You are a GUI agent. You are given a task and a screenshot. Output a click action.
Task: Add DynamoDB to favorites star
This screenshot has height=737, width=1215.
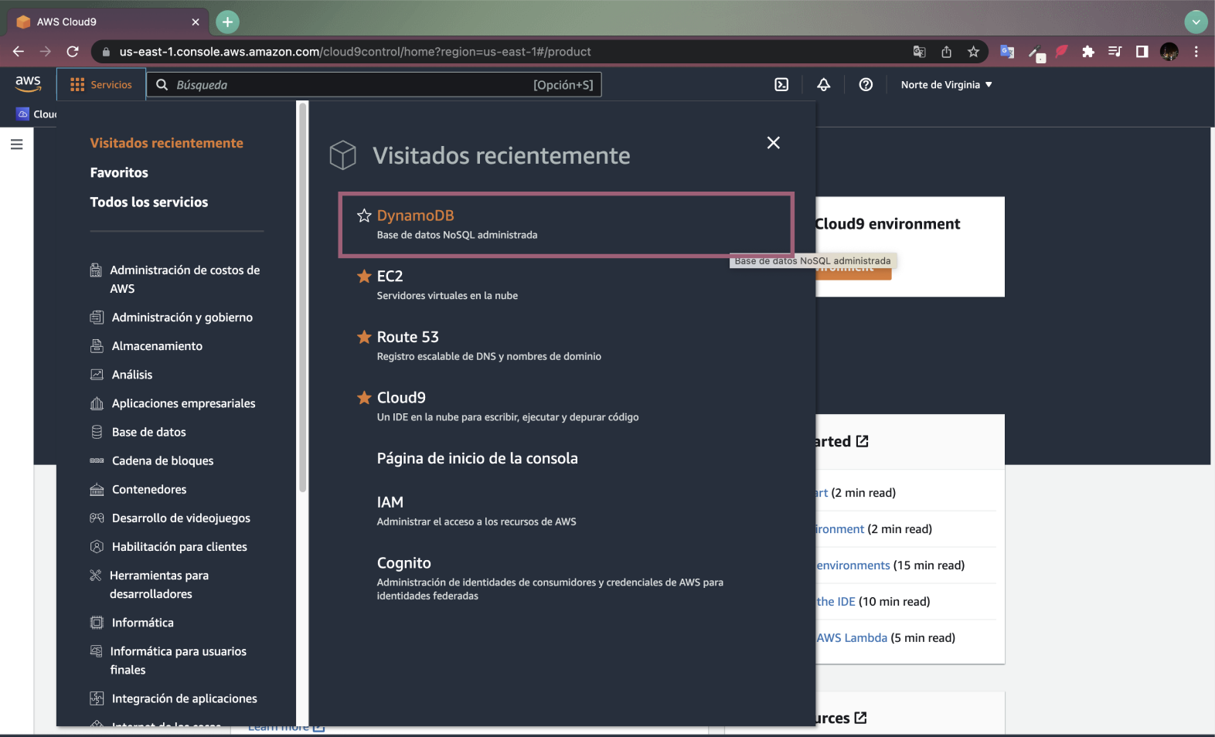[364, 216]
